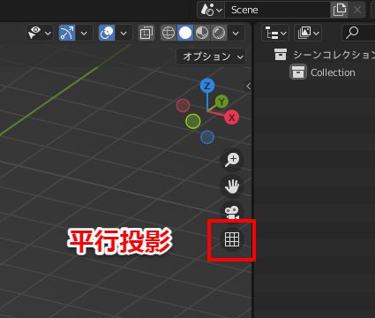Select material preview shading
This screenshot has width=375, height=318.
click(x=202, y=33)
